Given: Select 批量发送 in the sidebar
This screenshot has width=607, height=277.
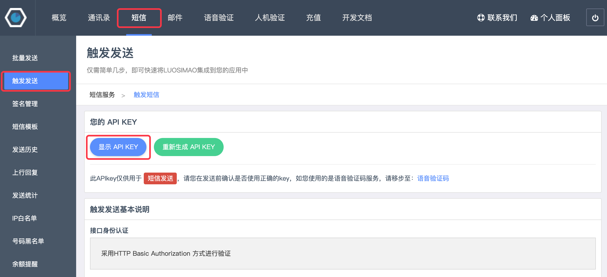Looking at the screenshot, I should click(25, 58).
